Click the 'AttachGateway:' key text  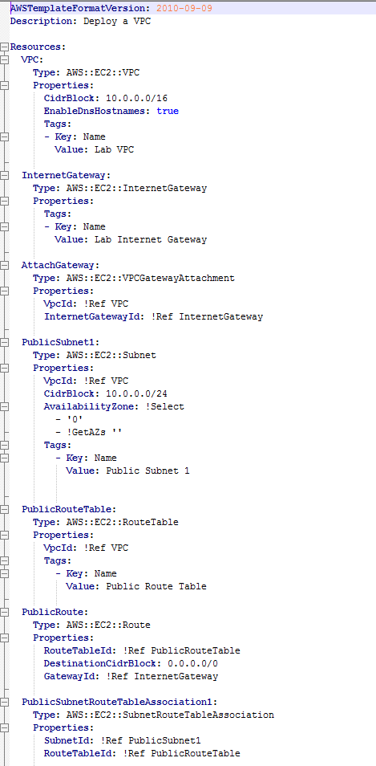click(60, 265)
